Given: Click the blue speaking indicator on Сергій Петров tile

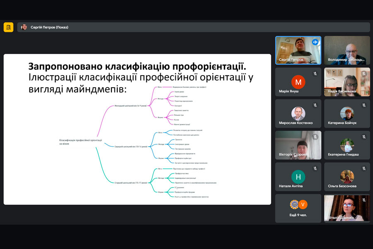Looking at the screenshot, I should pyautogui.click(x=315, y=42).
